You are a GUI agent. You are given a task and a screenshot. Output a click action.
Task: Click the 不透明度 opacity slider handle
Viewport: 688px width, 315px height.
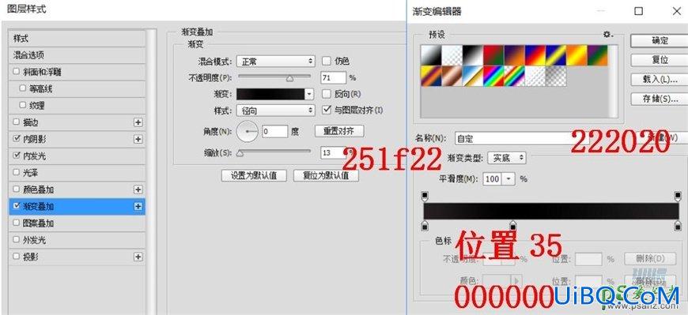(x=289, y=79)
